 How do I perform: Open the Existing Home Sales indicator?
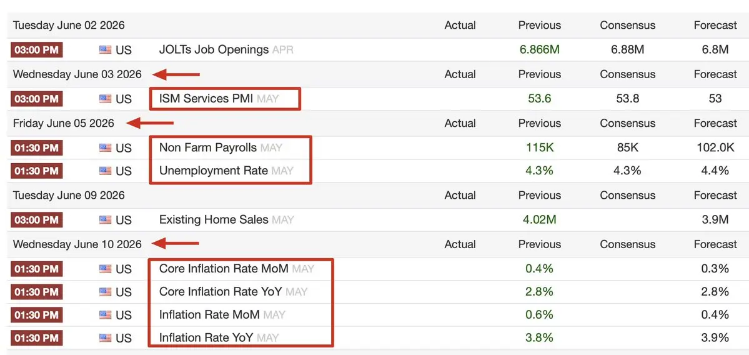tap(214, 220)
